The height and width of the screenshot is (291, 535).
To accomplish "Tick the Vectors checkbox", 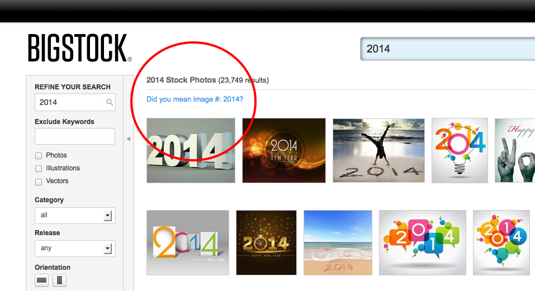I will point(39,182).
